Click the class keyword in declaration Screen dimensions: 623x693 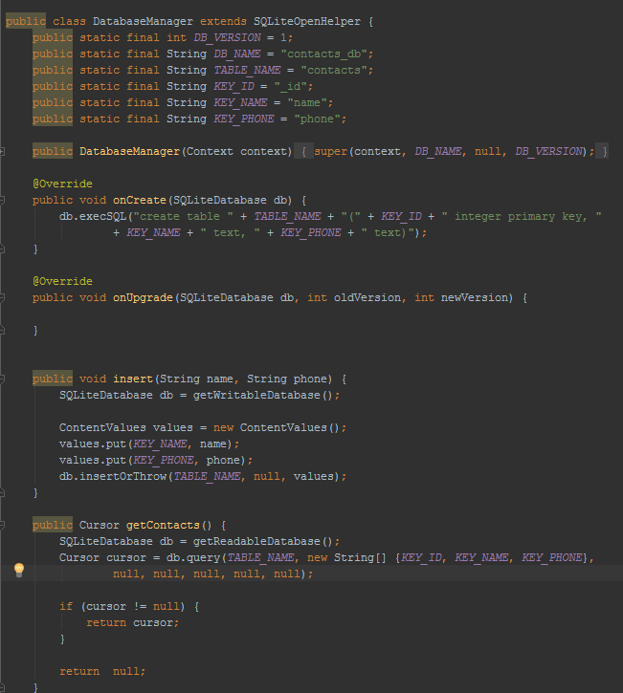70,21
